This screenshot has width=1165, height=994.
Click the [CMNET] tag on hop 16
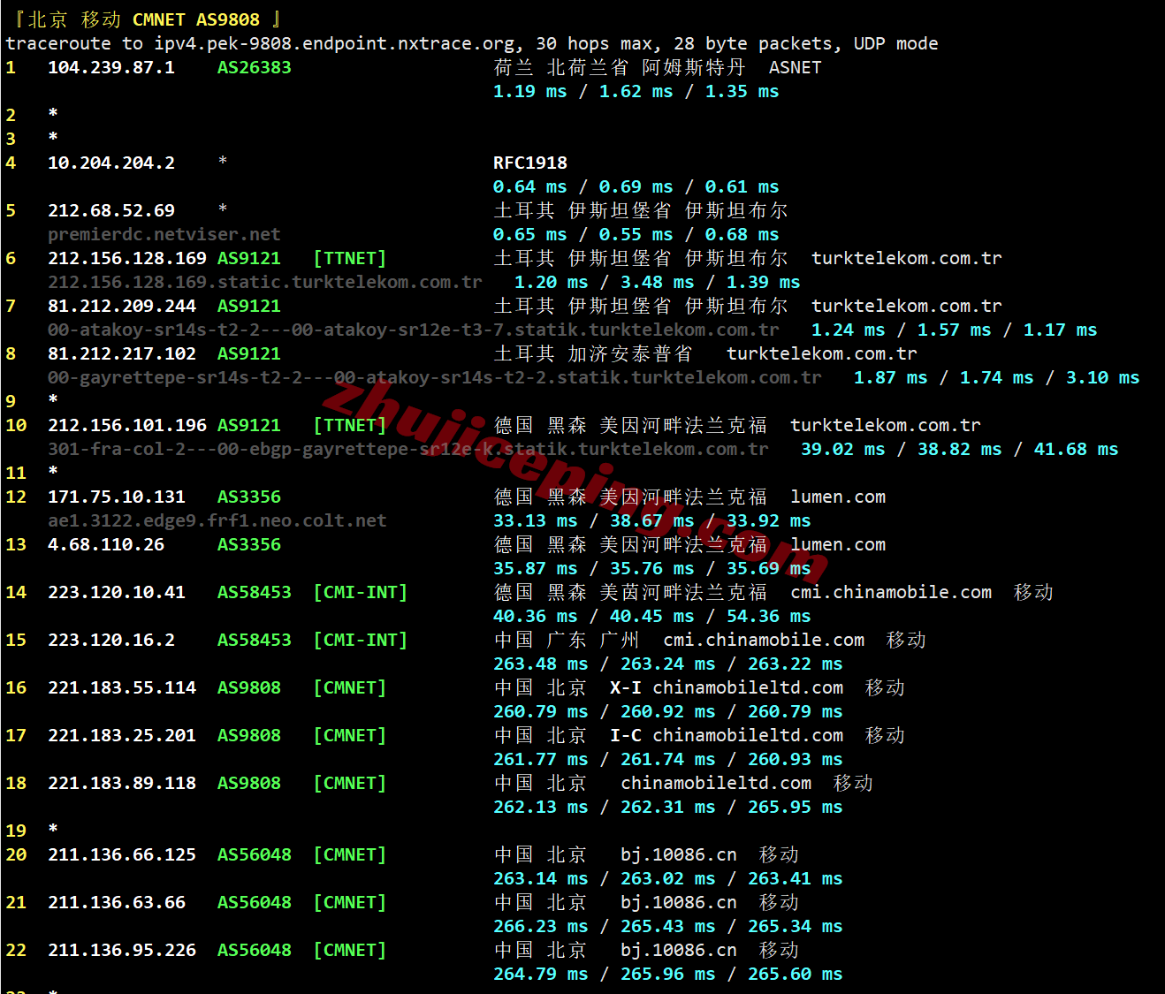(x=350, y=687)
